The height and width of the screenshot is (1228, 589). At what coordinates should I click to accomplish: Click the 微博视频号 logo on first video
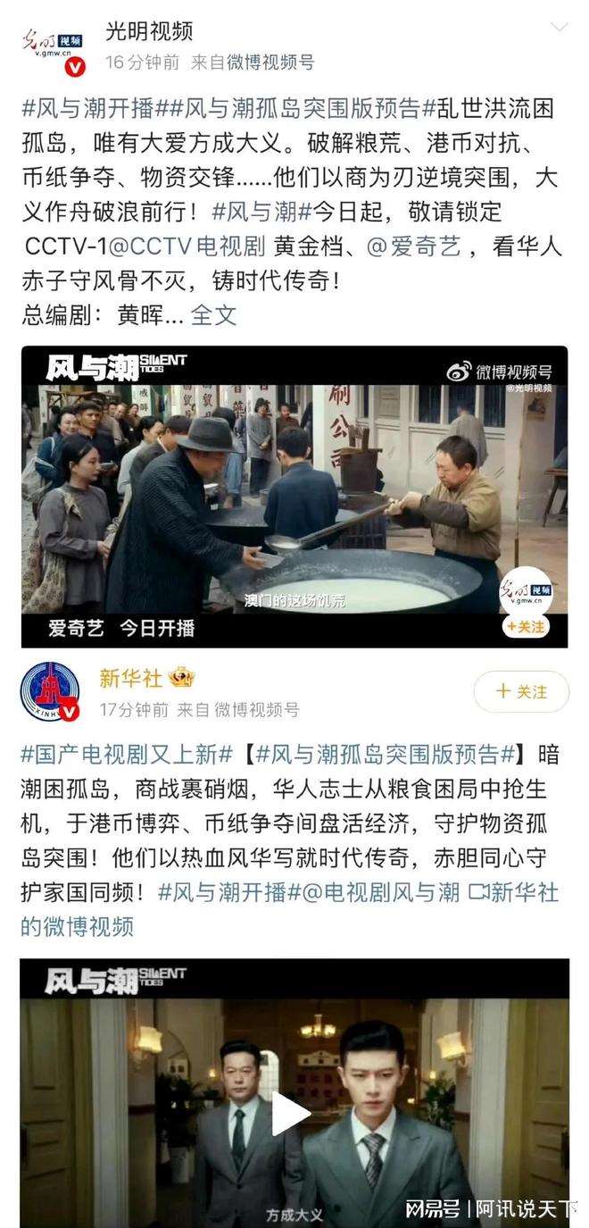coord(500,371)
